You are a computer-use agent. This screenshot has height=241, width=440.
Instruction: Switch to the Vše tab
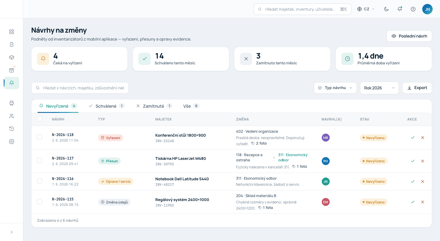(191, 106)
